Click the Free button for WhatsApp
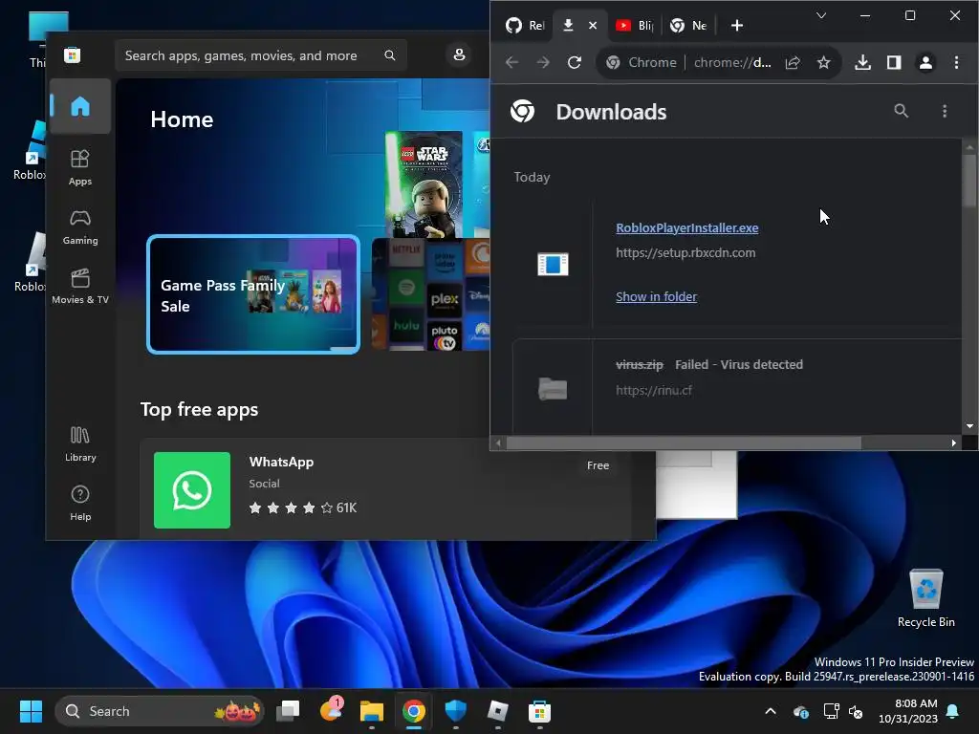Image resolution: width=979 pixels, height=734 pixels. pyautogui.click(x=598, y=465)
